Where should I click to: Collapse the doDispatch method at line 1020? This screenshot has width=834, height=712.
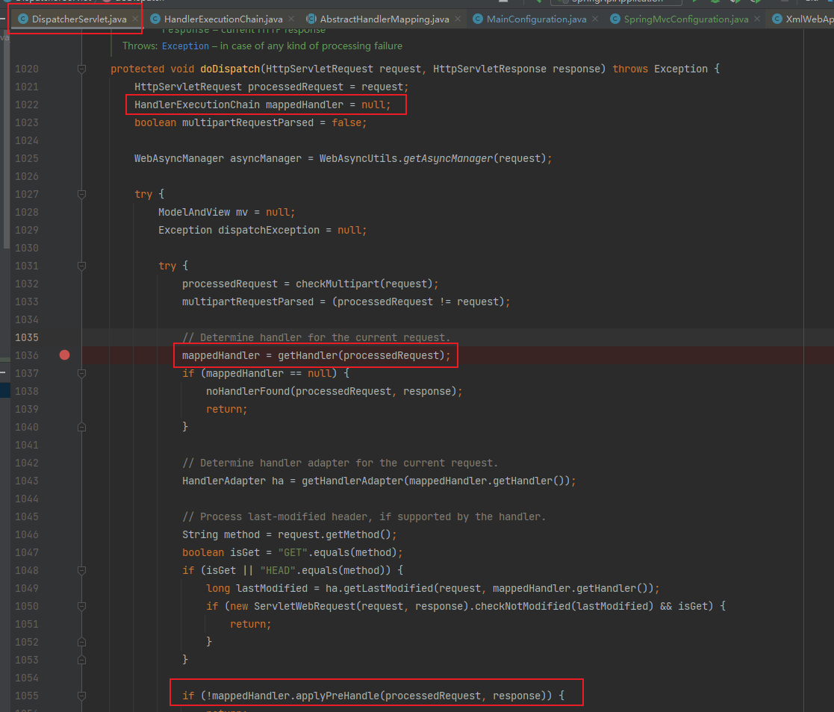coord(82,69)
